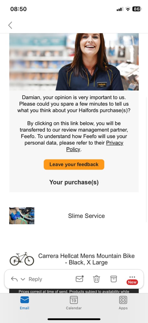Open the Apps tab
The height and width of the screenshot is (323, 148).
(x=123, y=303)
